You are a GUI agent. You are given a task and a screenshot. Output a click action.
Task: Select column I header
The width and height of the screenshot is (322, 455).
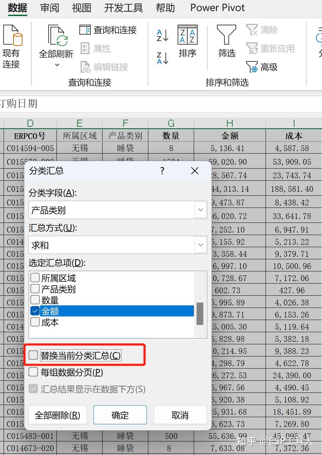tap(294, 124)
